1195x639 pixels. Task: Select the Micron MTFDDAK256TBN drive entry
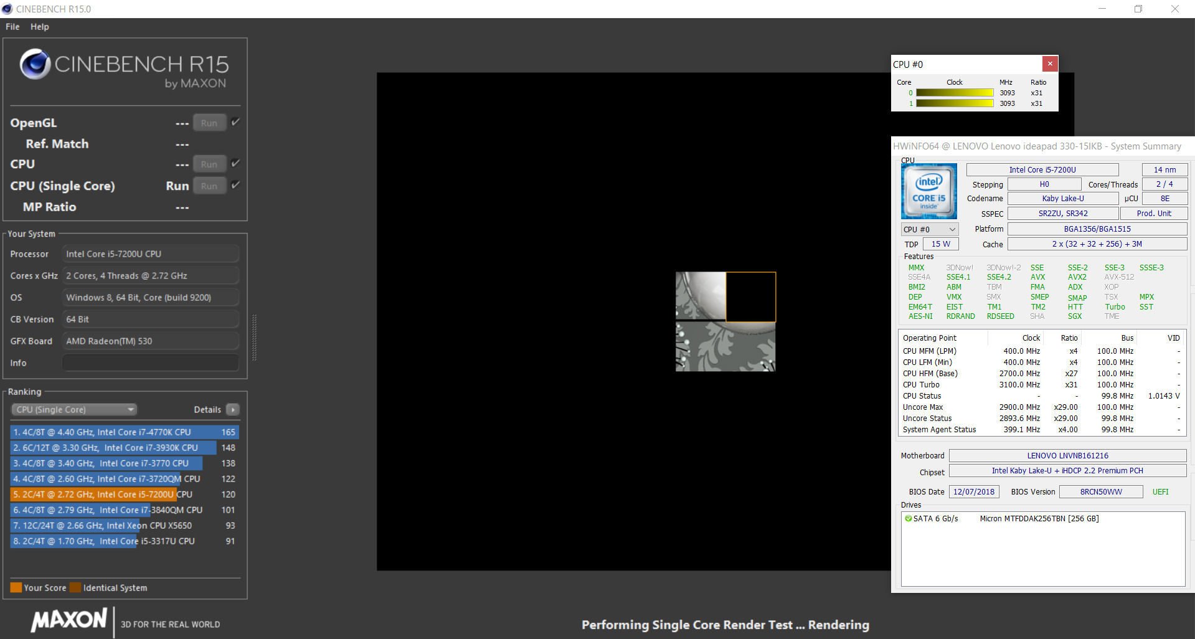tap(1039, 518)
